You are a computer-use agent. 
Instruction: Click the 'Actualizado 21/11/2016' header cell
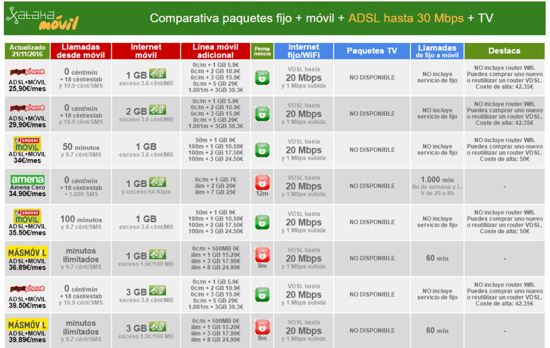point(27,51)
